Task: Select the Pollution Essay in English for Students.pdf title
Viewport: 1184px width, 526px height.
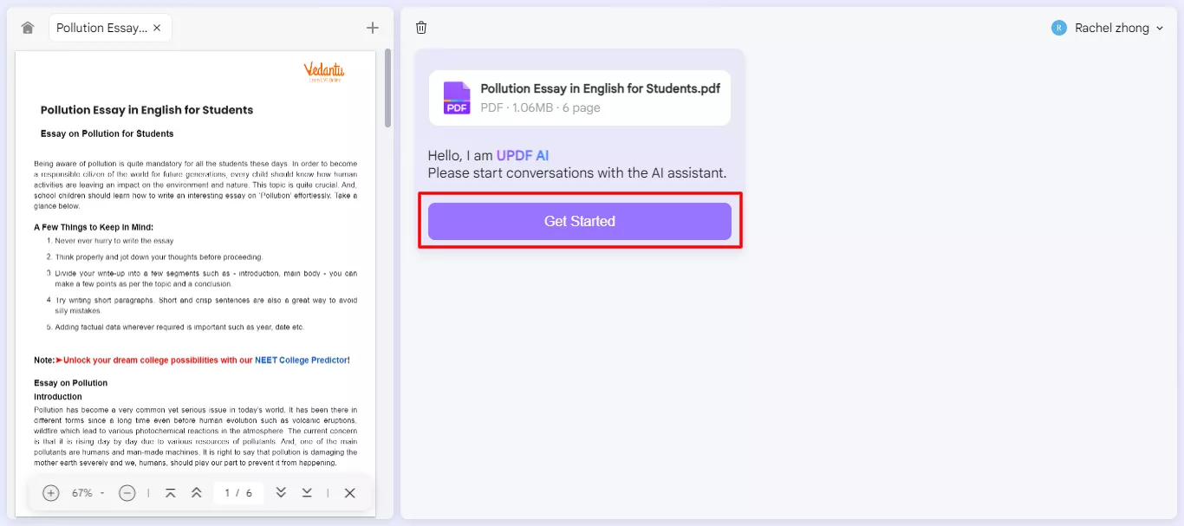Action: click(600, 88)
